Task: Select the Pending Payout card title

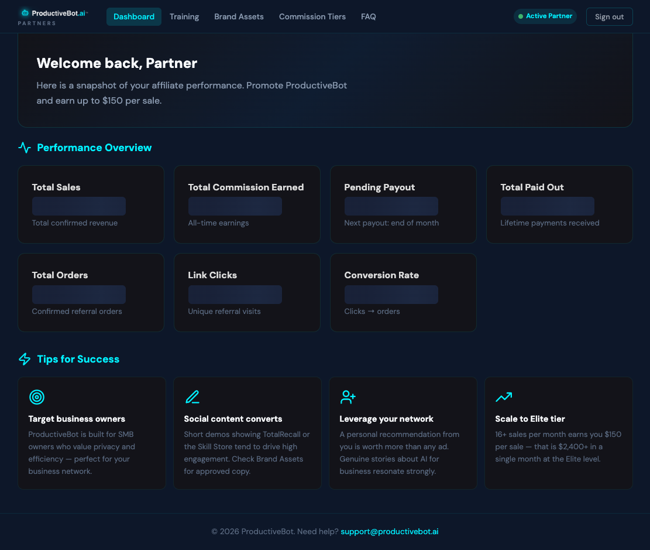Action: click(379, 187)
